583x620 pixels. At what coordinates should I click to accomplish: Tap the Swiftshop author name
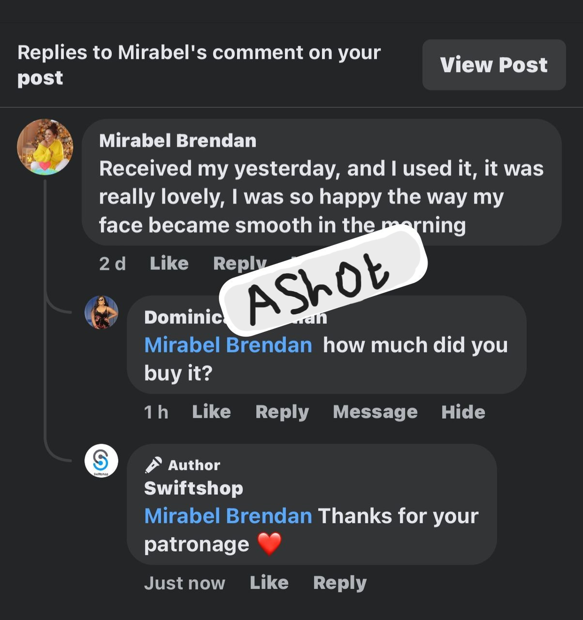pyautogui.click(x=193, y=488)
